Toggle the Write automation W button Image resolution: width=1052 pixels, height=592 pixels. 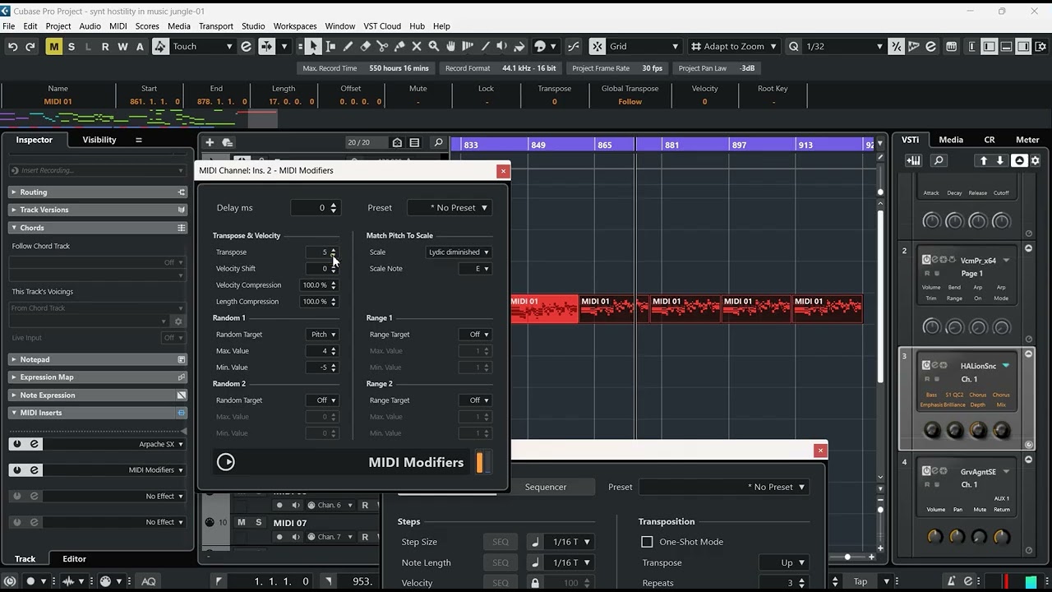pyautogui.click(x=122, y=47)
